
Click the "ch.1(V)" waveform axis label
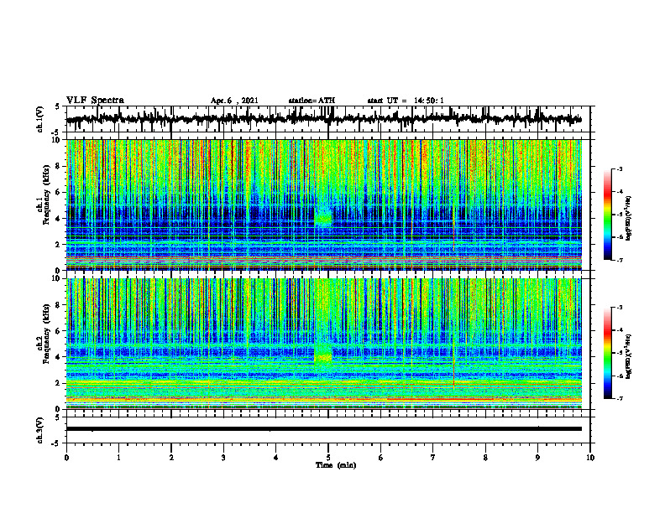point(40,119)
